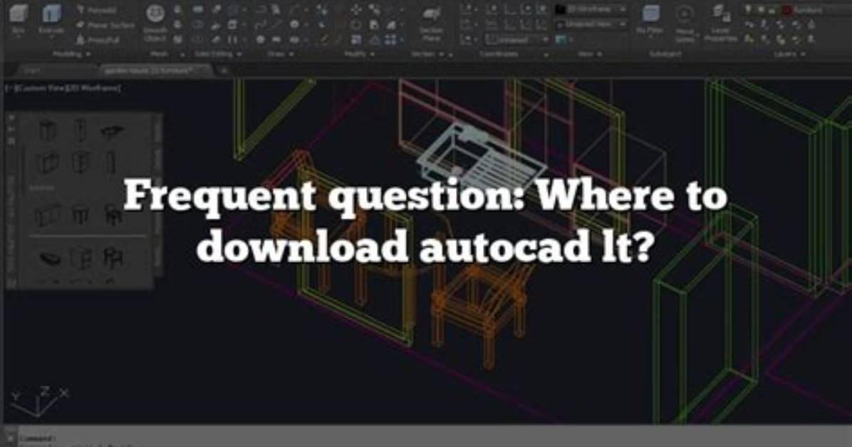
Task: Select the tall cabinet block in palette top row
Action: point(80,130)
